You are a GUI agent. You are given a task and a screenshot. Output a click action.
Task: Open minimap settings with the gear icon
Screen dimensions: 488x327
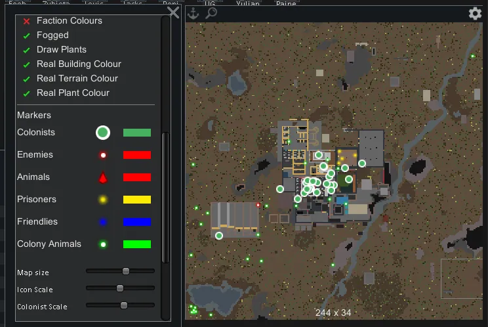pos(475,13)
